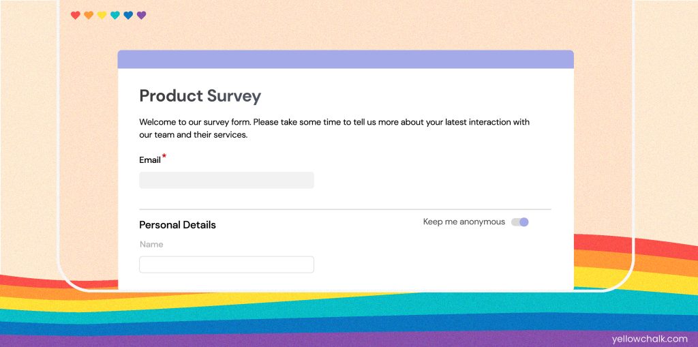Image resolution: width=698 pixels, height=347 pixels.
Task: Click the divider line above Personal Details
Action: click(x=345, y=209)
